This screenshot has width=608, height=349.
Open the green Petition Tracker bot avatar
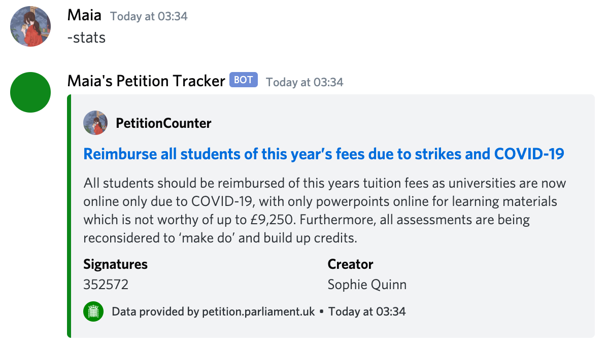point(30,92)
